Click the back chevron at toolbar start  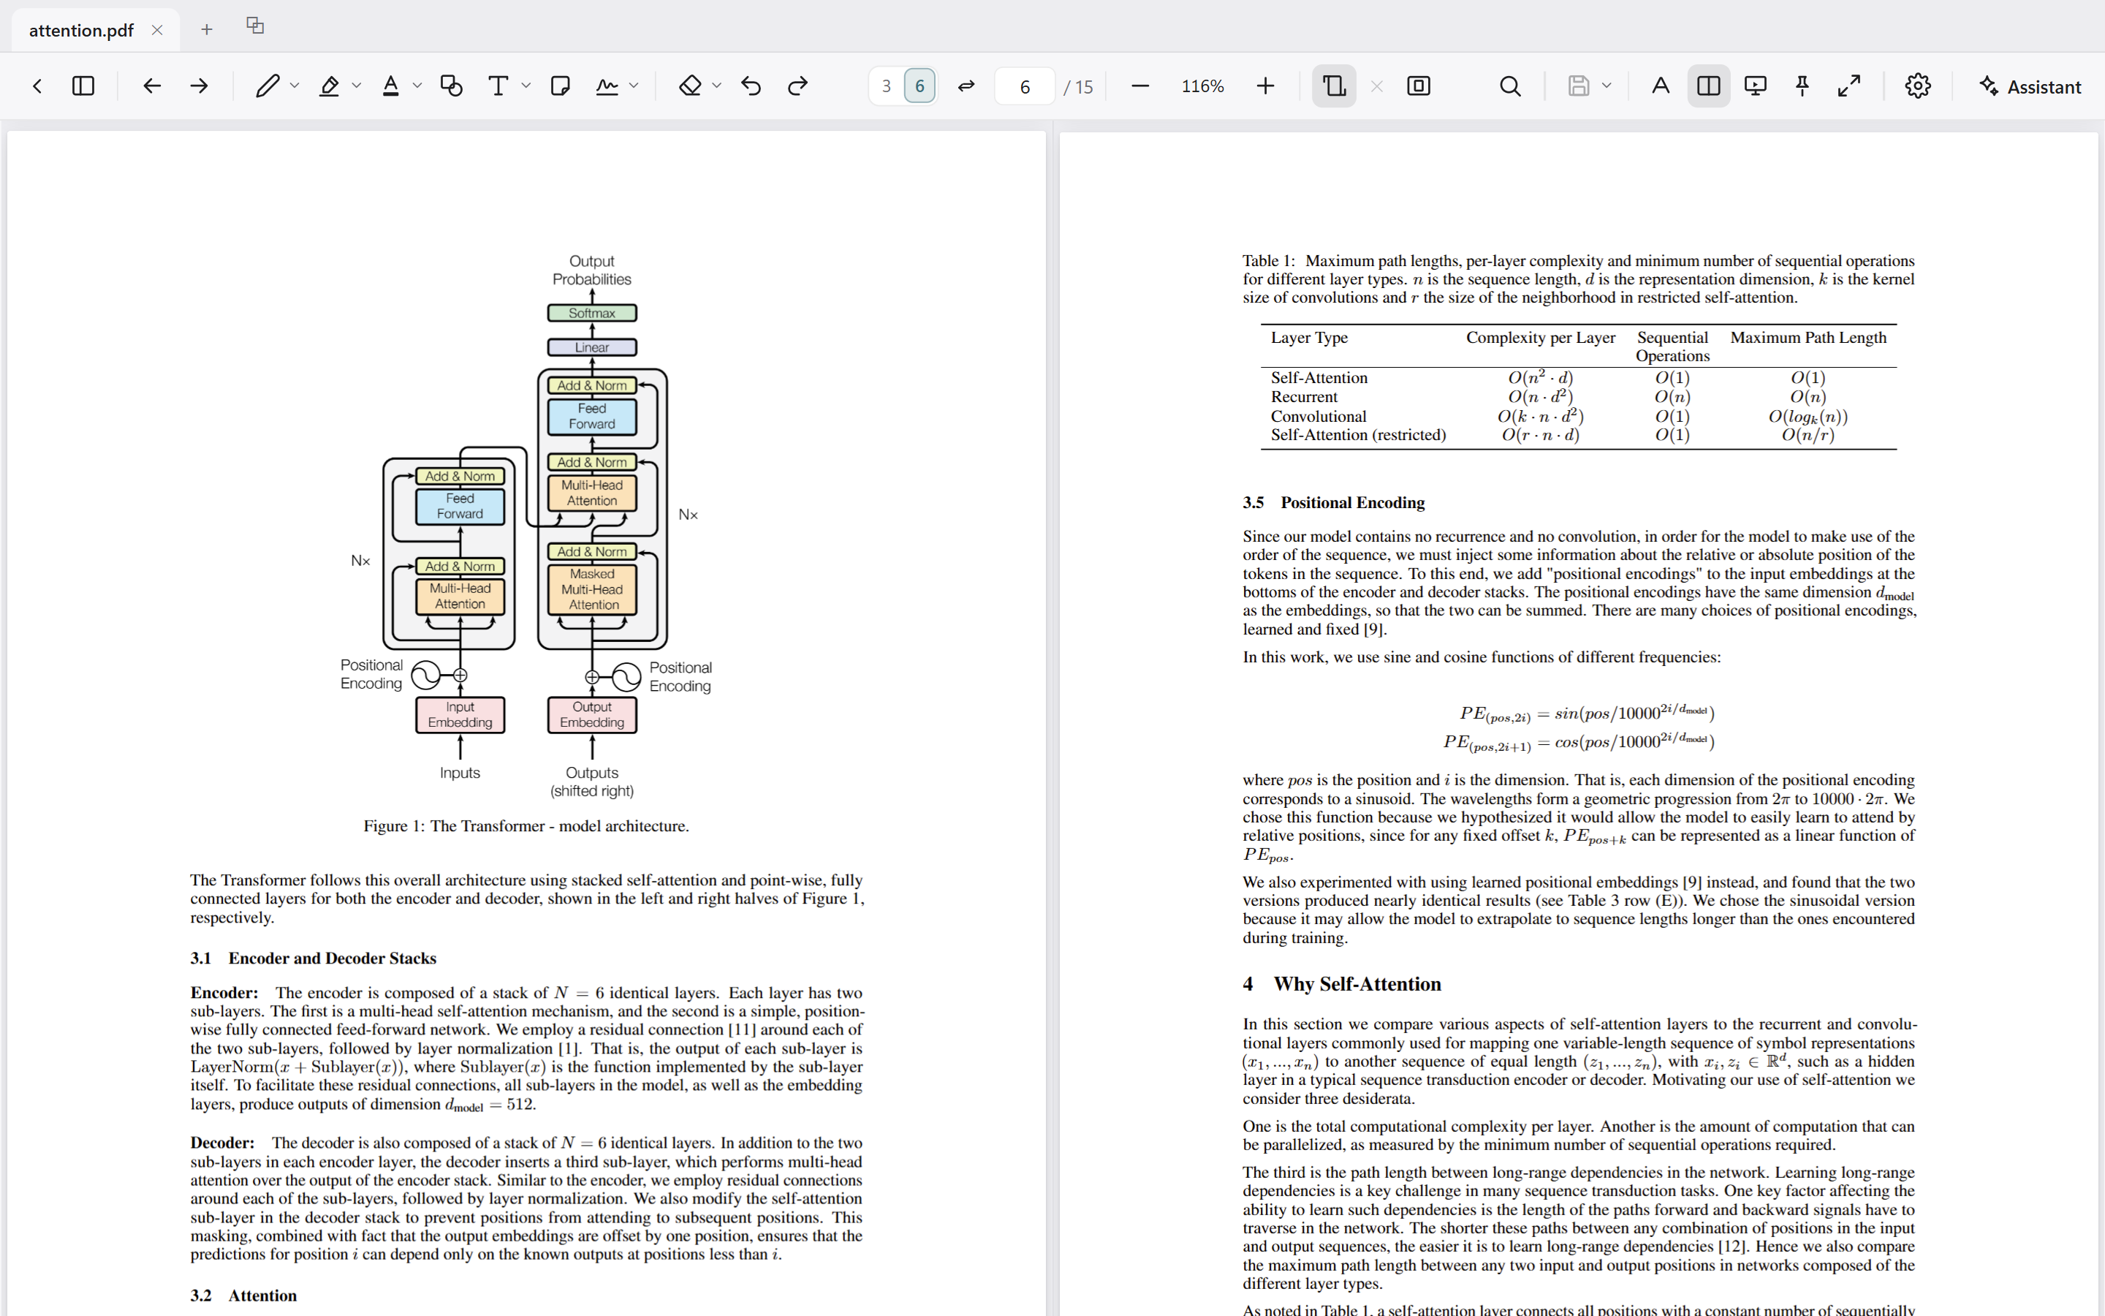[37, 86]
